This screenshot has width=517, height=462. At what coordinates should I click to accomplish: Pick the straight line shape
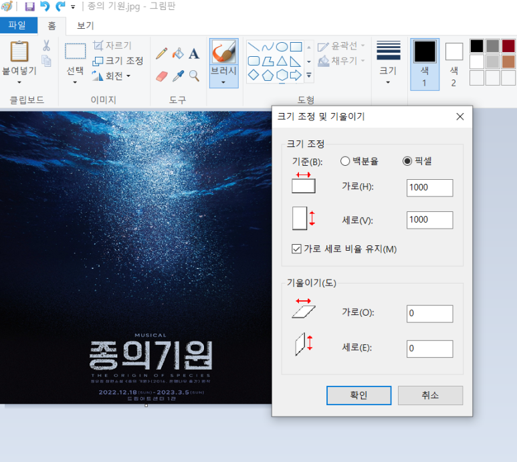point(253,47)
